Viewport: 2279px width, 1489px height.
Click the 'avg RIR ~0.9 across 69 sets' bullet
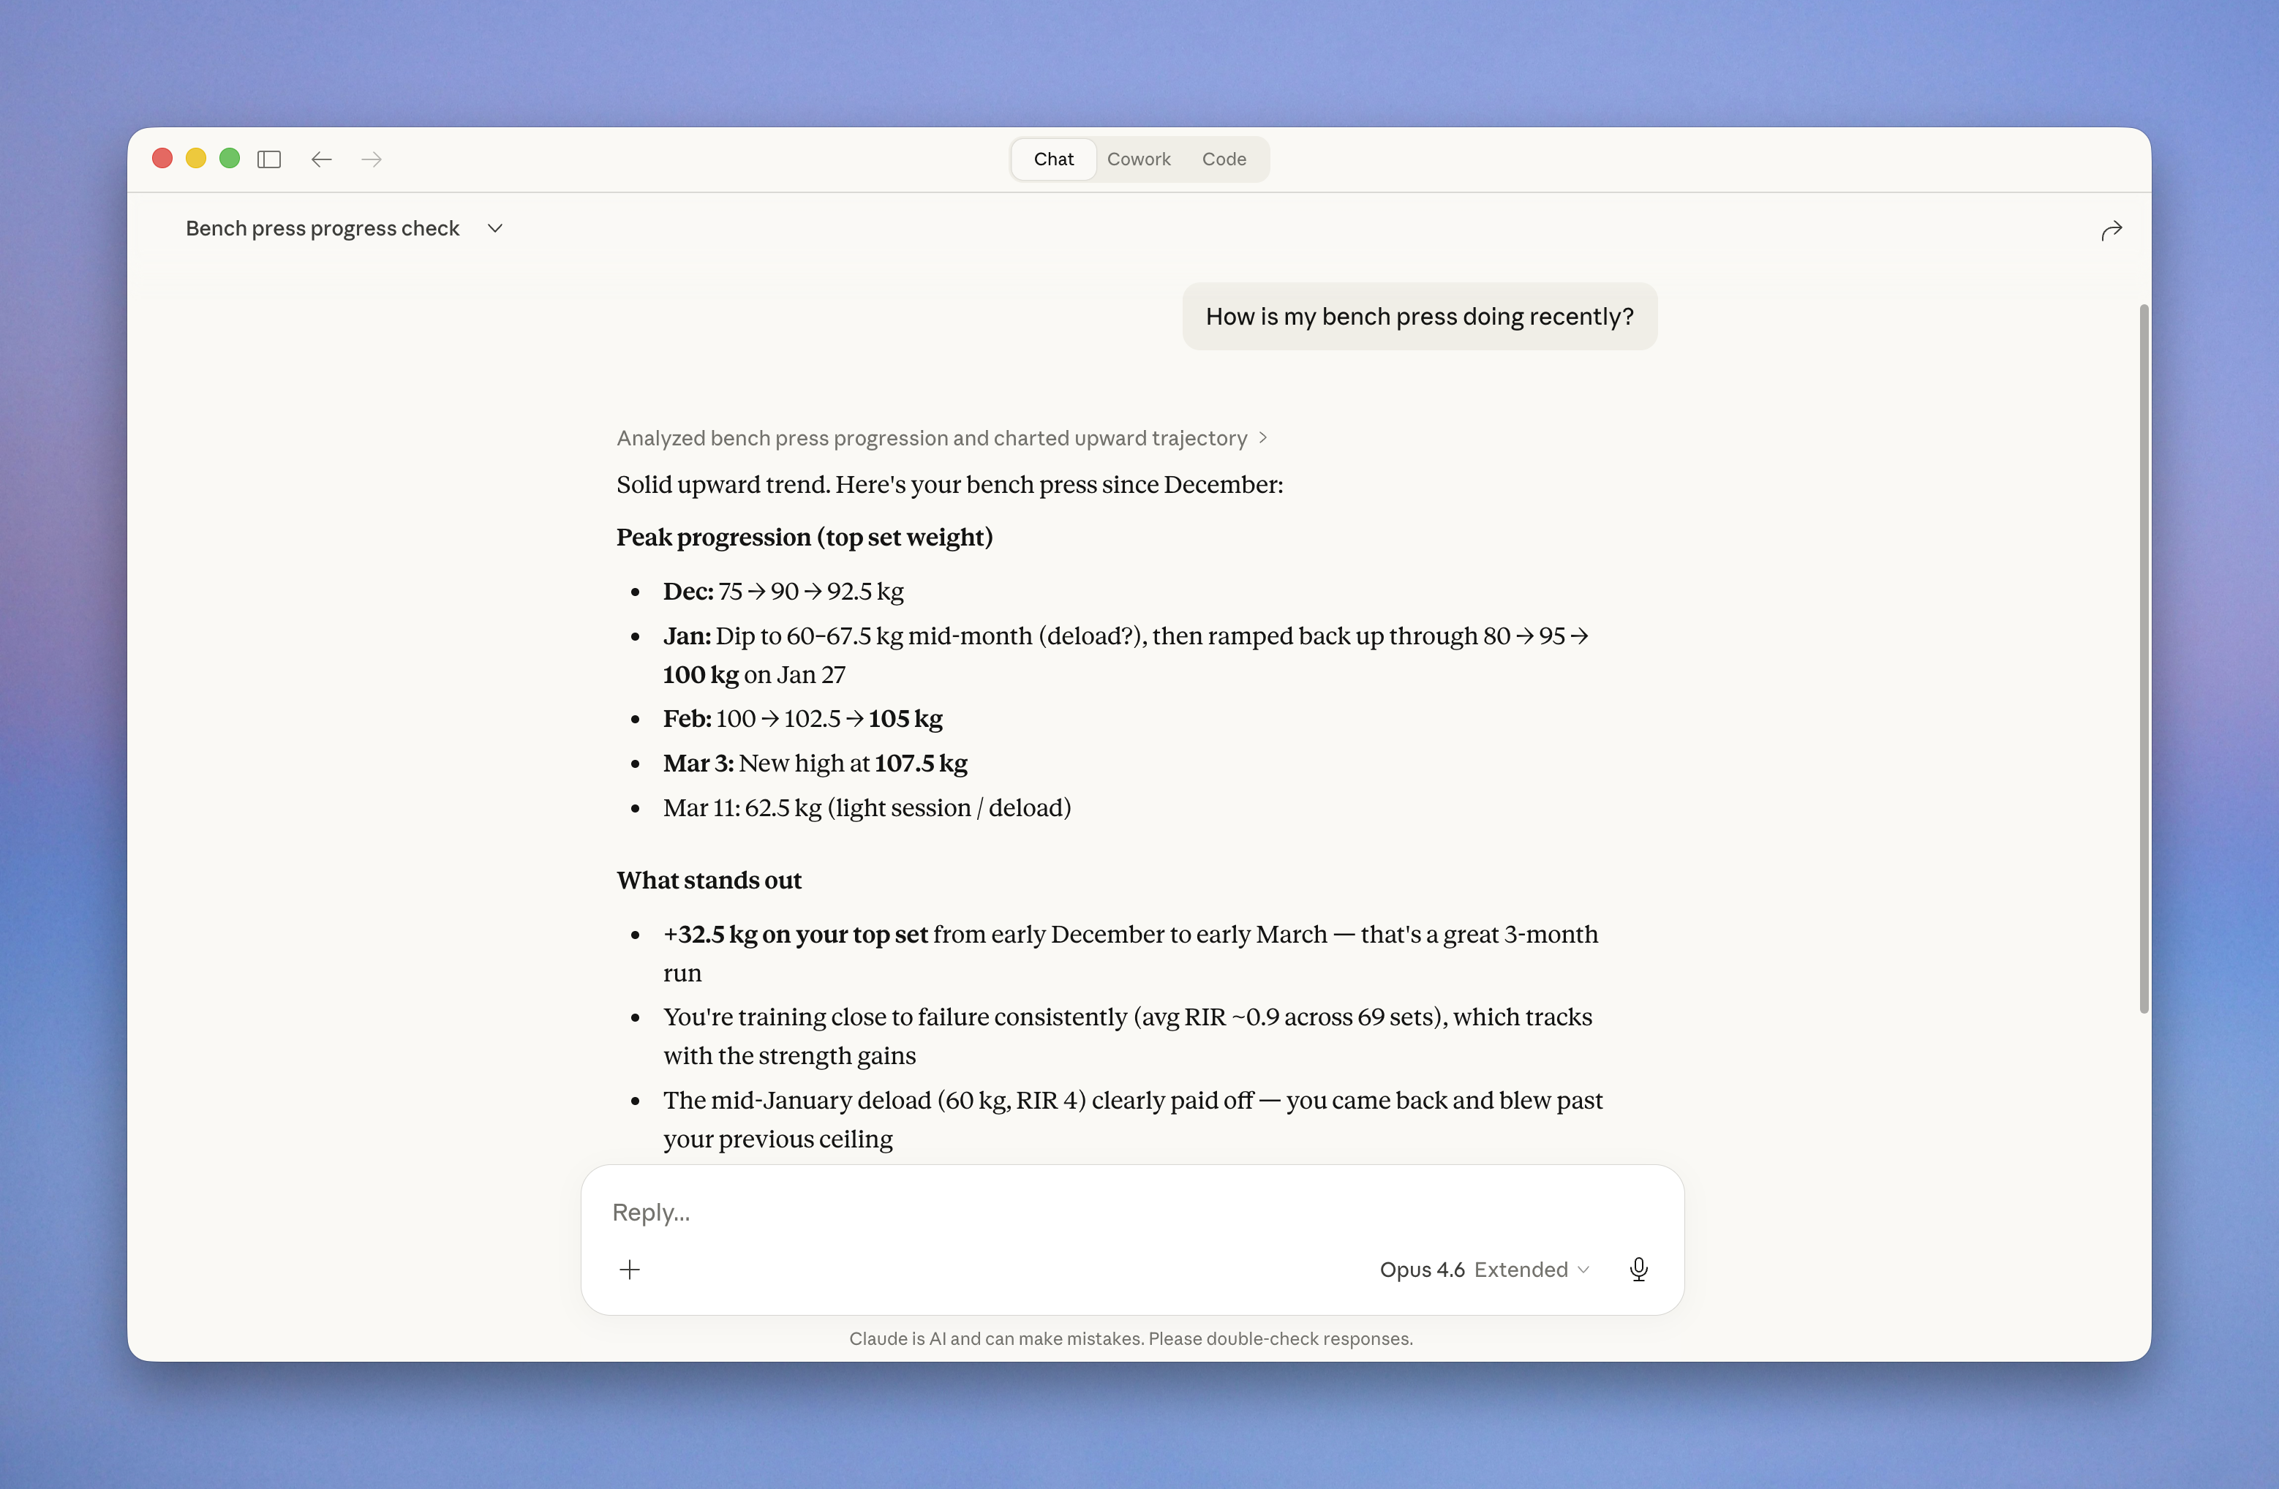pos(1128,1036)
